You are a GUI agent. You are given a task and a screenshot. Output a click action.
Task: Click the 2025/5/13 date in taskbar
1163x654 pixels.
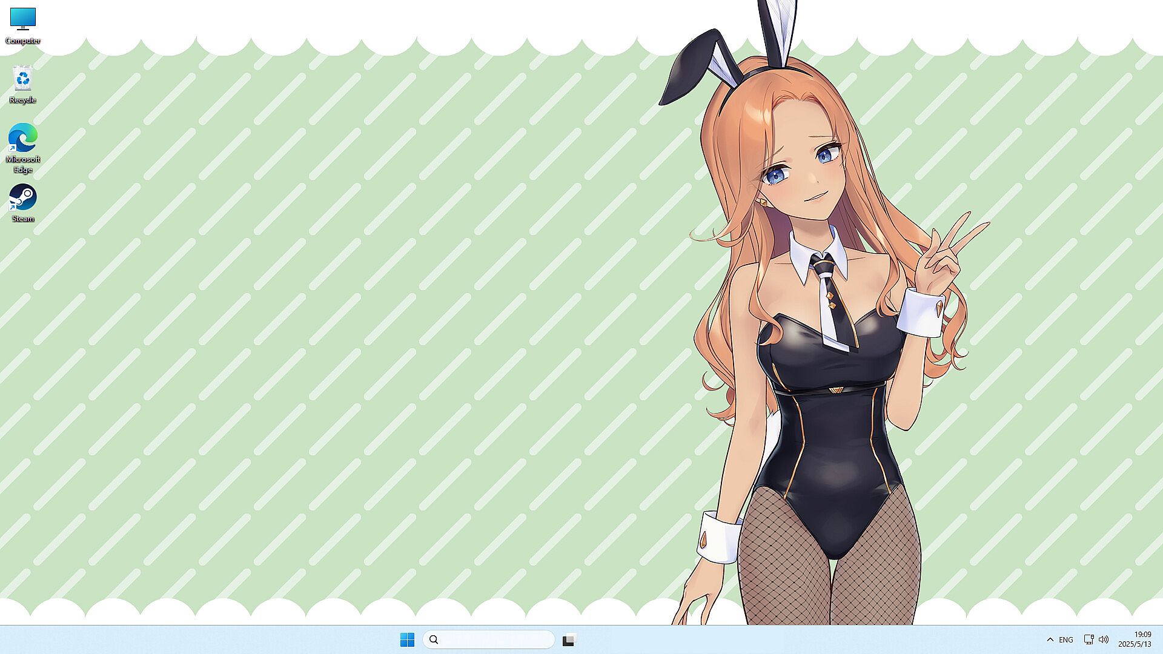point(1135,644)
